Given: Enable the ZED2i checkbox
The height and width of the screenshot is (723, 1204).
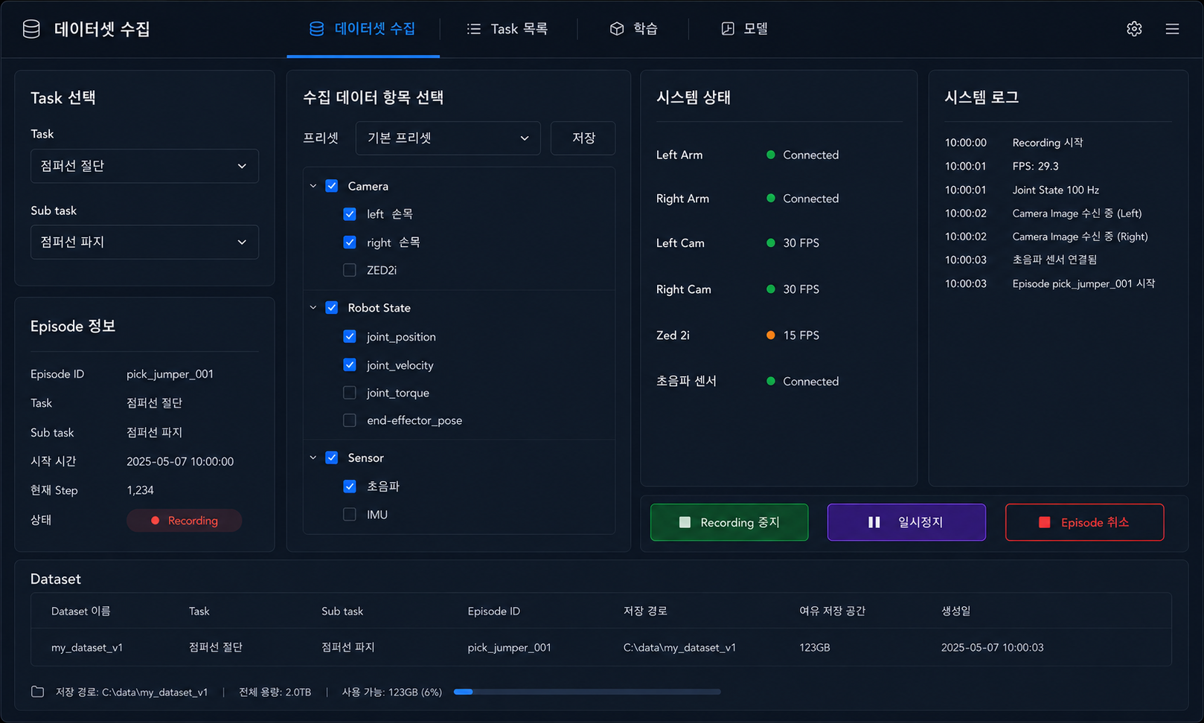Looking at the screenshot, I should coord(350,270).
